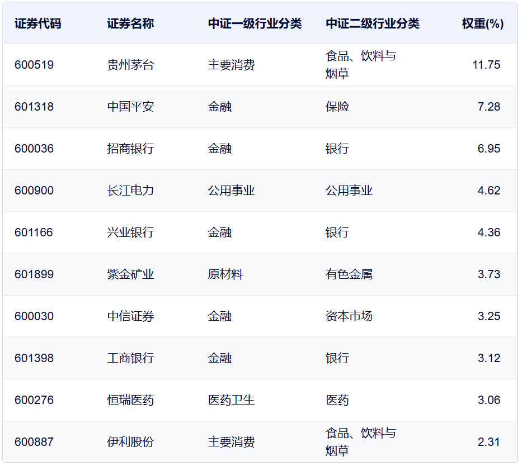Click the weight value 3.25

(x=488, y=316)
